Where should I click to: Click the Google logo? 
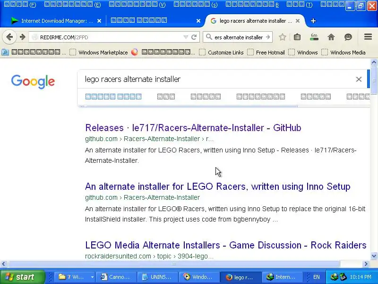(33, 81)
